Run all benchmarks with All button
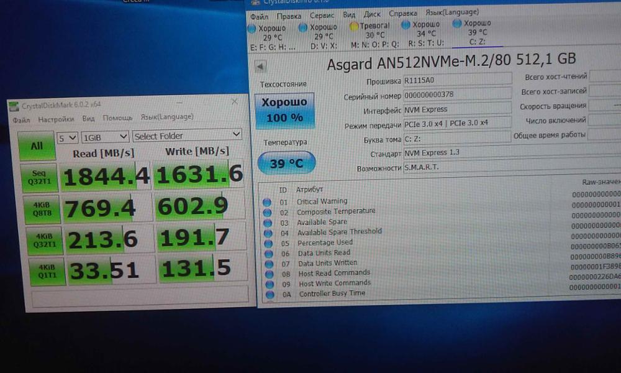This screenshot has height=373, width=621. (x=37, y=146)
